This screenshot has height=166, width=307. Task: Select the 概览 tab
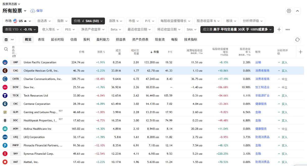[x=28, y=40]
